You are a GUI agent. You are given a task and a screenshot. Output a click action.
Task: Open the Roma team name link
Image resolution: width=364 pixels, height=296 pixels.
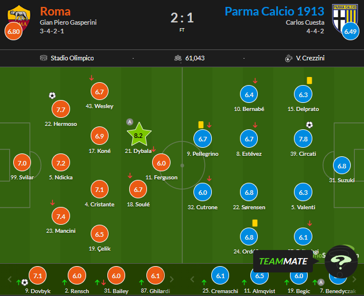pyautogui.click(x=56, y=11)
